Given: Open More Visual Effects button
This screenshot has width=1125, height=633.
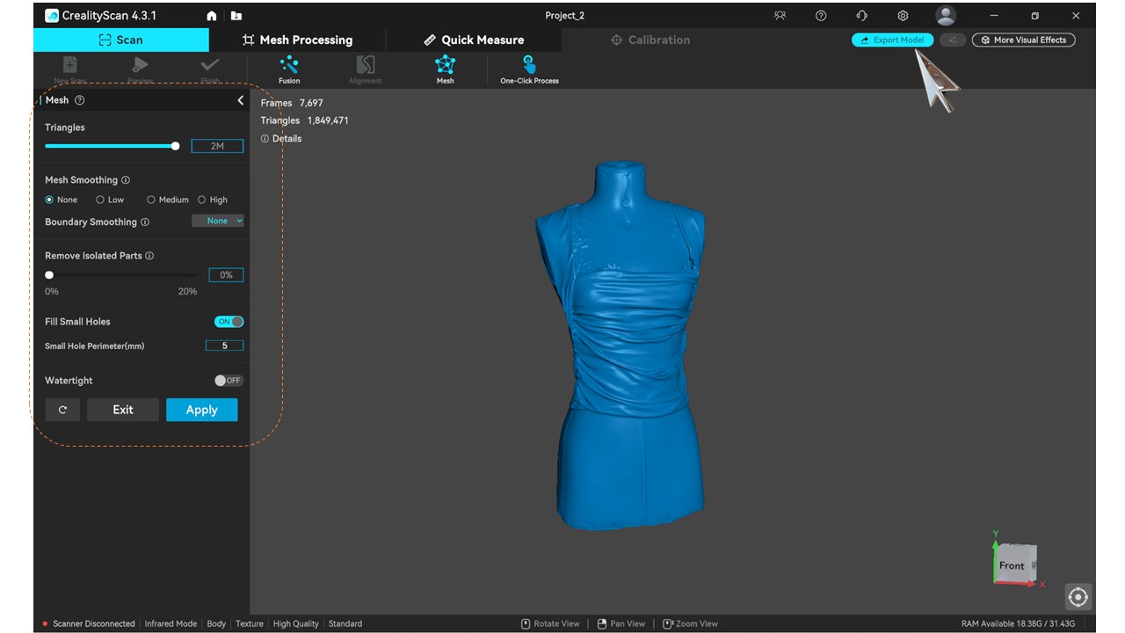Looking at the screenshot, I should (x=1024, y=40).
